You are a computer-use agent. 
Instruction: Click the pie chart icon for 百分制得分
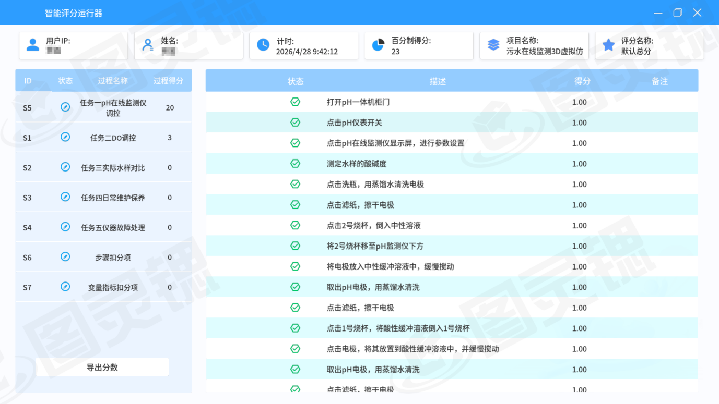(x=378, y=45)
